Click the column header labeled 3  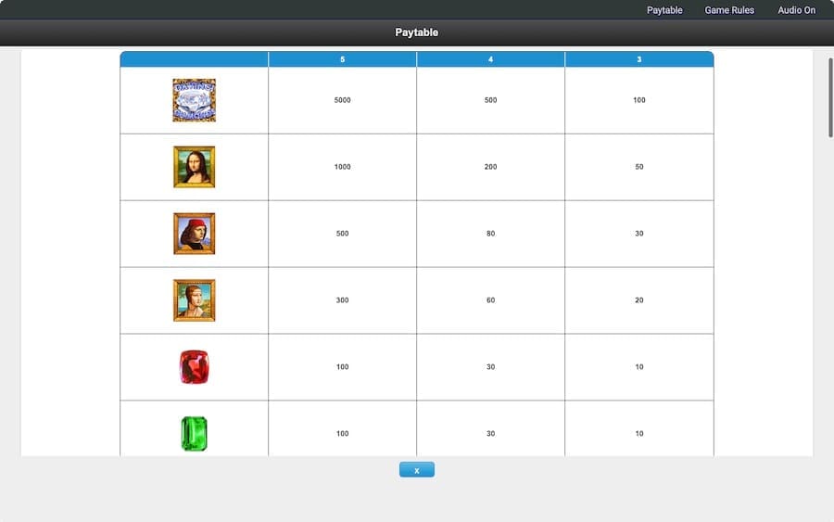click(639, 59)
